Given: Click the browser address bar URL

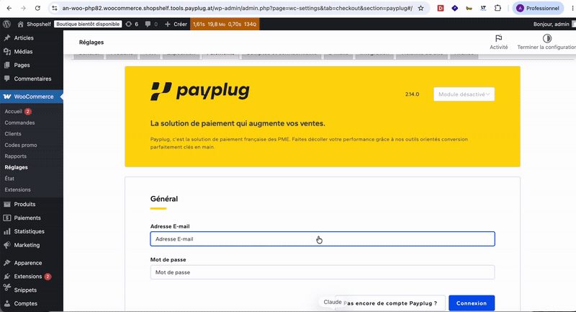Looking at the screenshot, I should click(x=237, y=8).
